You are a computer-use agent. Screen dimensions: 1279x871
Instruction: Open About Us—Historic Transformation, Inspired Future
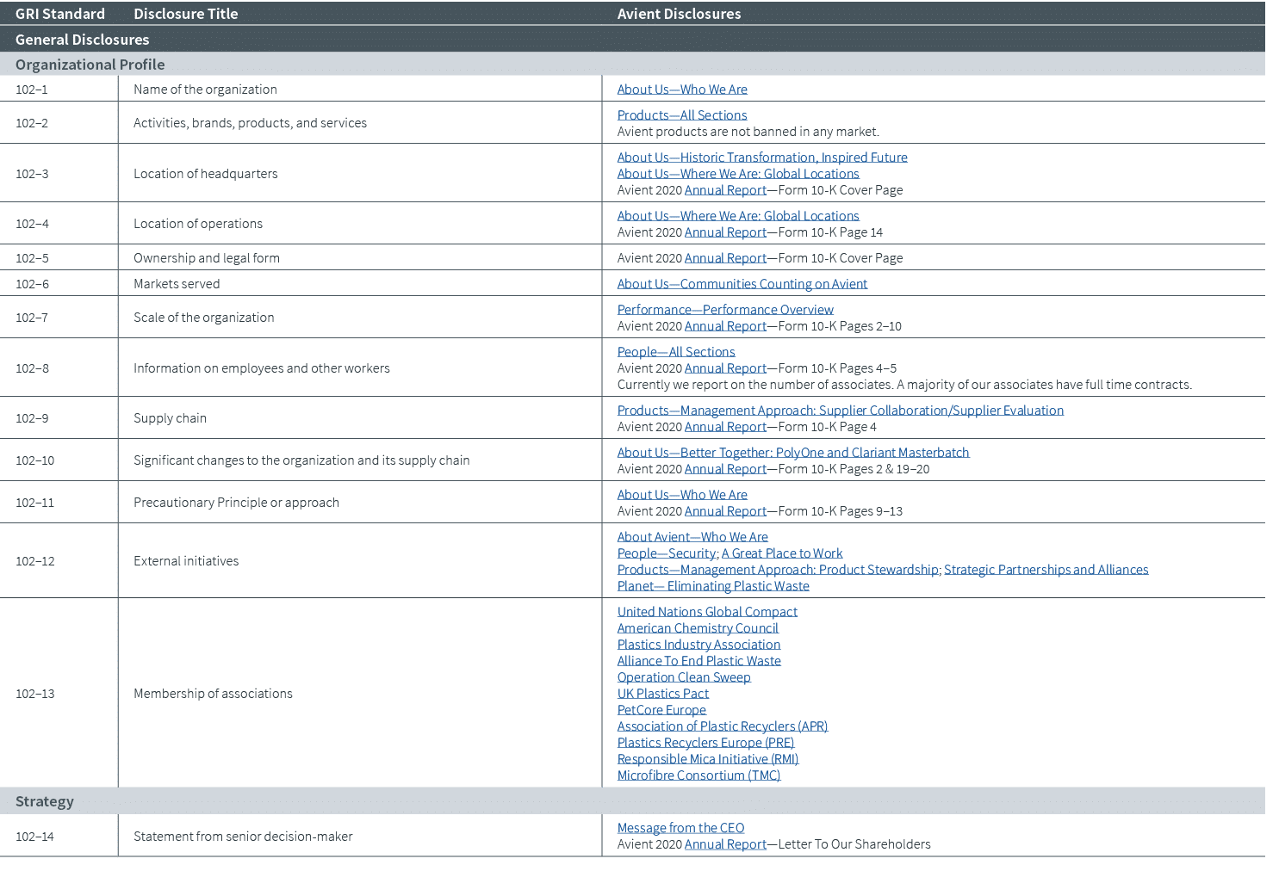click(761, 157)
